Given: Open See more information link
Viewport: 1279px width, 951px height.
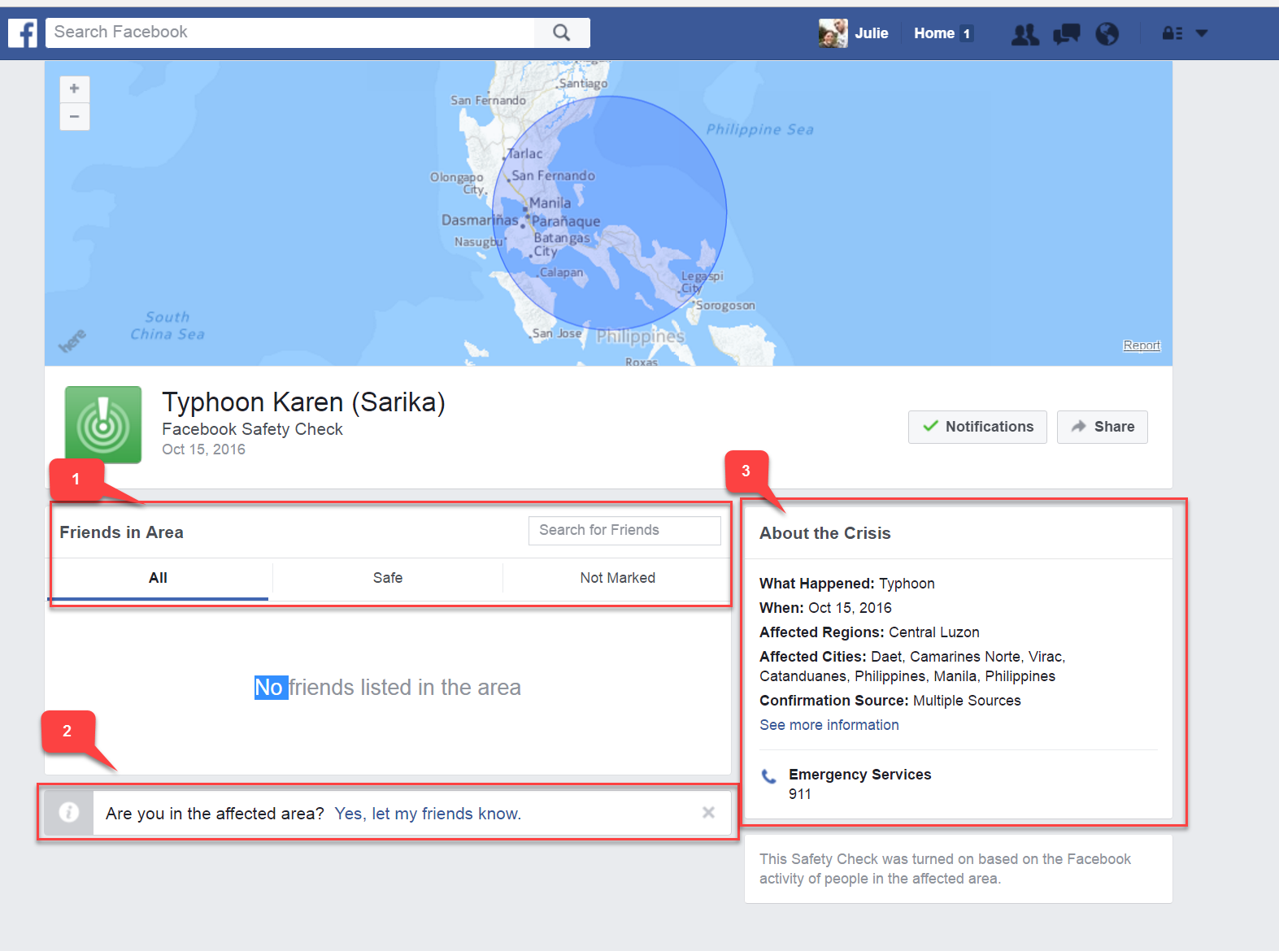Looking at the screenshot, I should click(x=829, y=725).
